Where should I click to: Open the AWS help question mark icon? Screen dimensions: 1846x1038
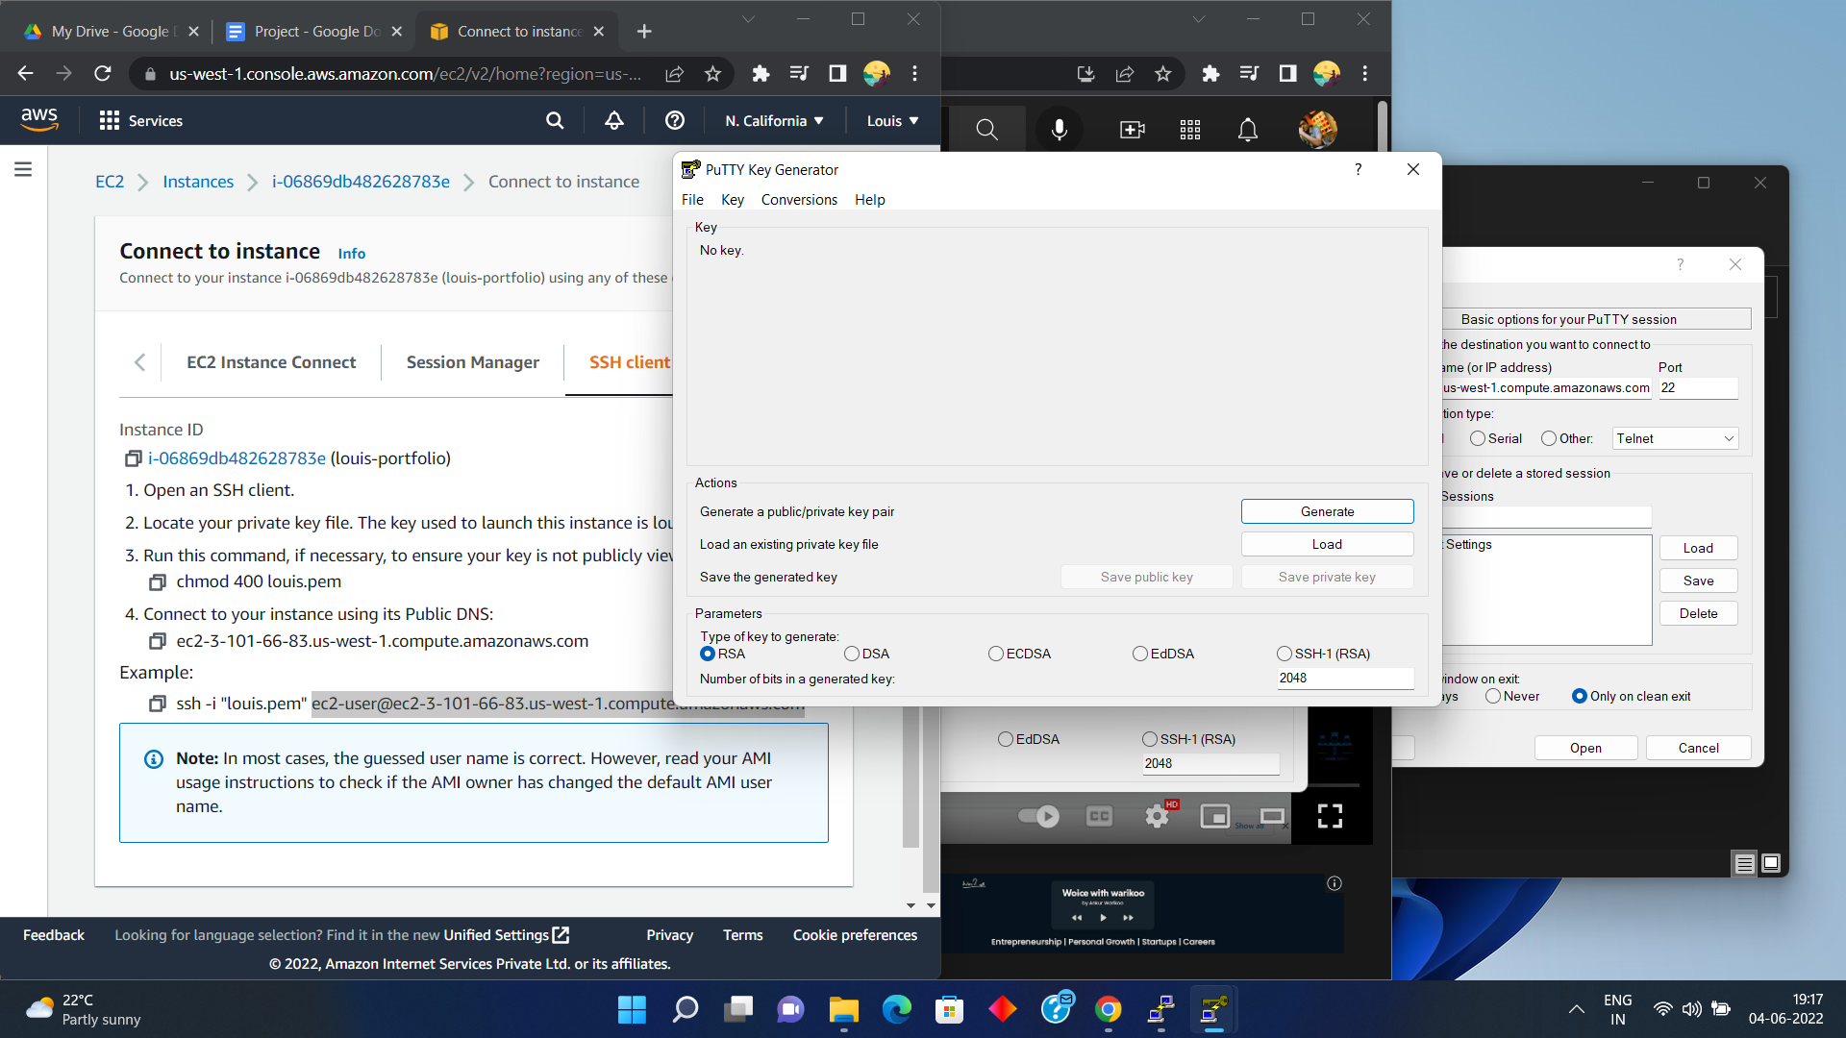[675, 120]
